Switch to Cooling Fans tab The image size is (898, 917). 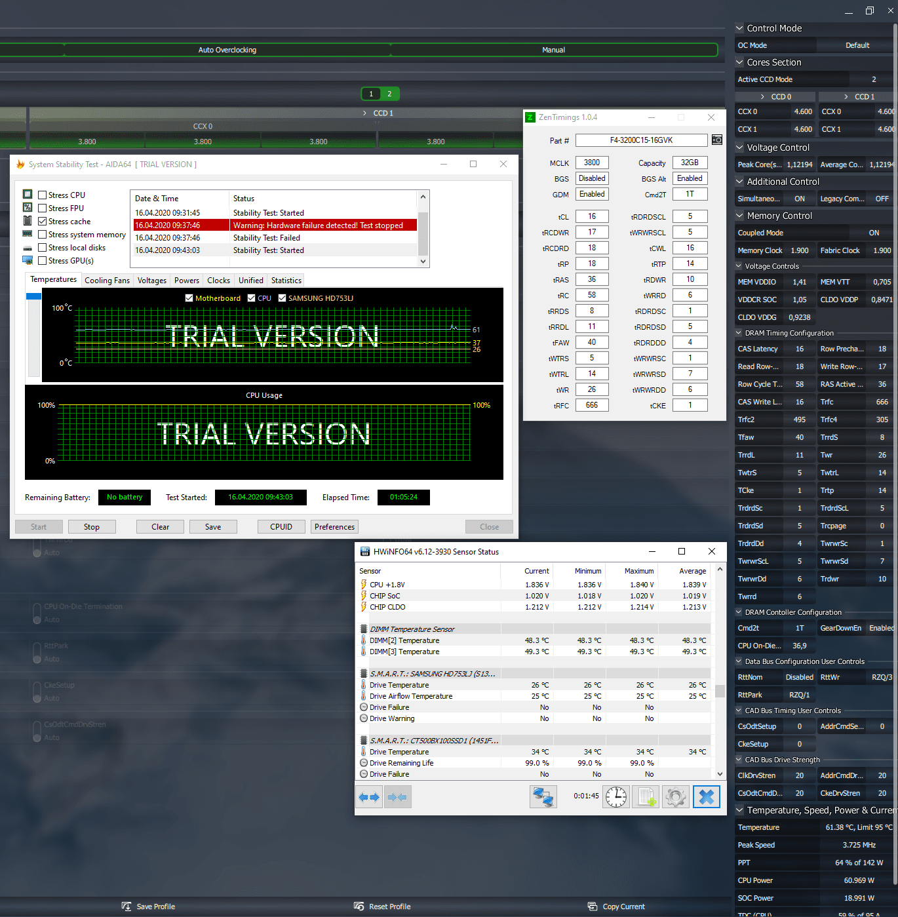(x=107, y=281)
